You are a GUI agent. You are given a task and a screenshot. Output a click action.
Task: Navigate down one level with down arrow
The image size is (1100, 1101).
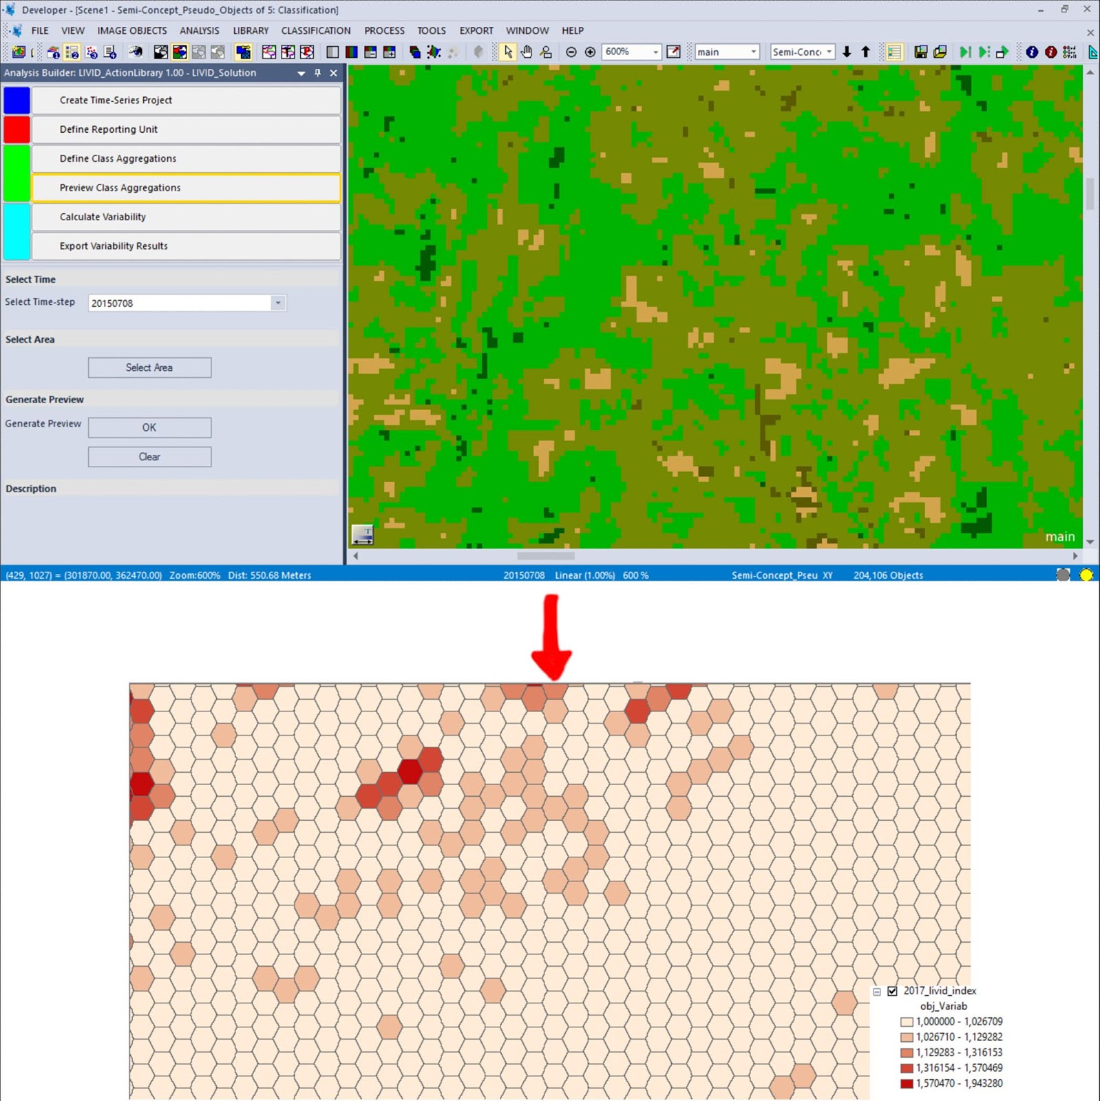[847, 52]
